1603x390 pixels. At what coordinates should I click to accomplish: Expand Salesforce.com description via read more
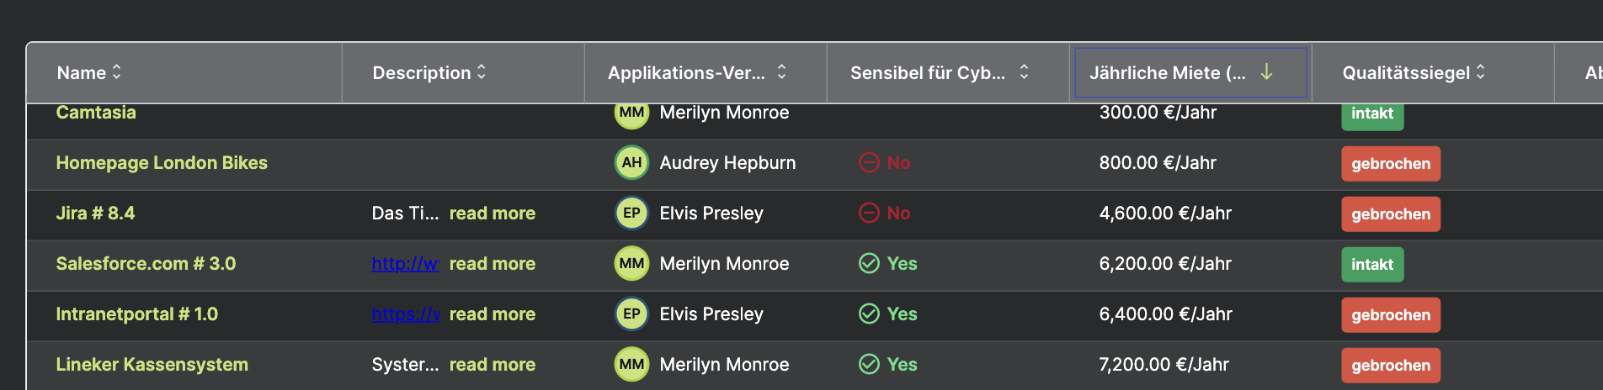[493, 264]
